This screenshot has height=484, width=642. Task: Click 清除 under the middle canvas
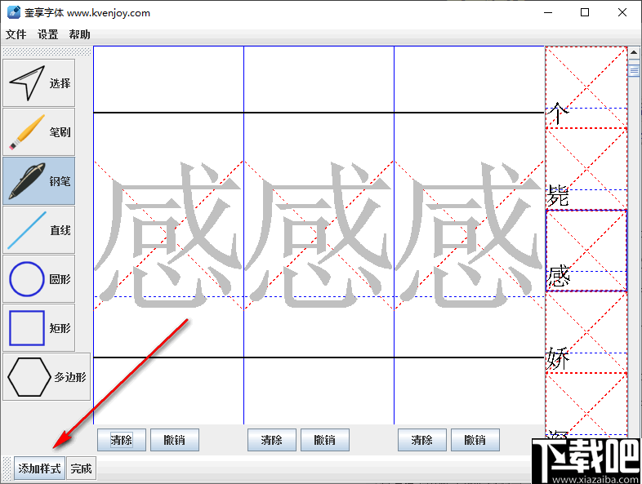click(x=271, y=440)
